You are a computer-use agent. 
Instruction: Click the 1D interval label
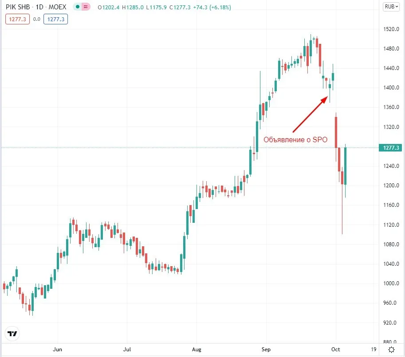pos(39,7)
